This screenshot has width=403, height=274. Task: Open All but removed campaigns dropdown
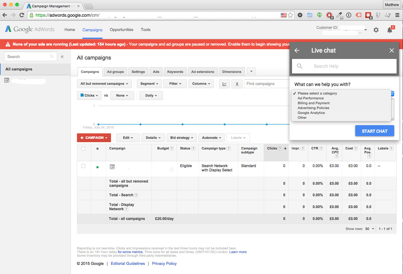[104, 84]
